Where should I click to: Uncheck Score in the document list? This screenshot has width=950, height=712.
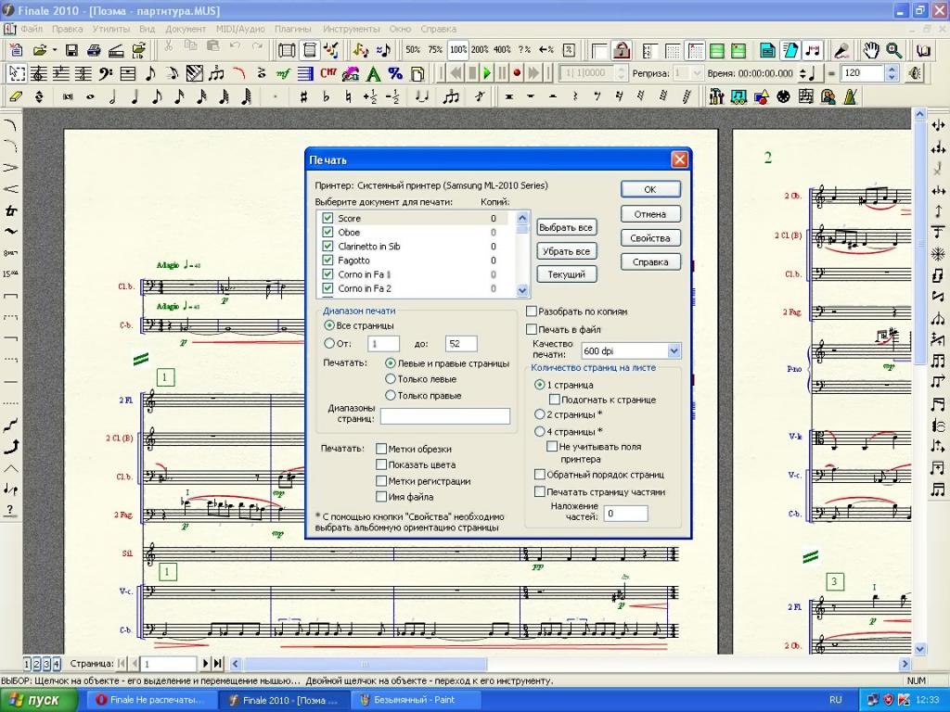(x=327, y=218)
